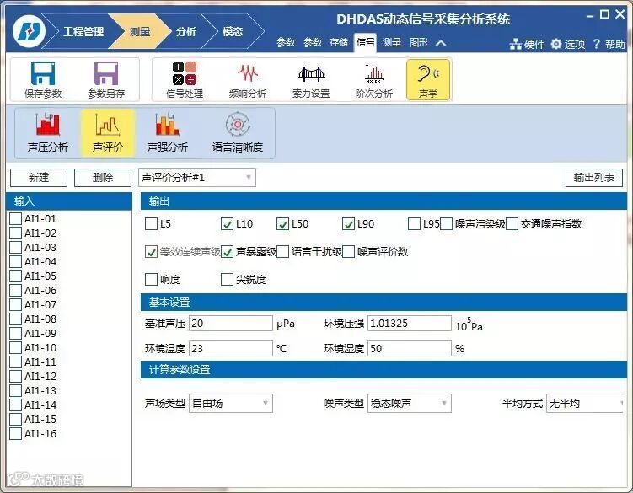This screenshot has height=493, width=633.
Task: Select the Storage (存储) ribbon tab
Action: (x=338, y=42)
